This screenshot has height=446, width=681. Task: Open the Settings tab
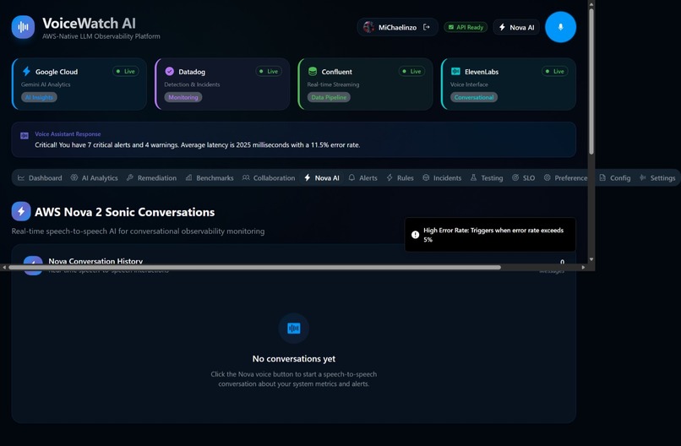657,178
